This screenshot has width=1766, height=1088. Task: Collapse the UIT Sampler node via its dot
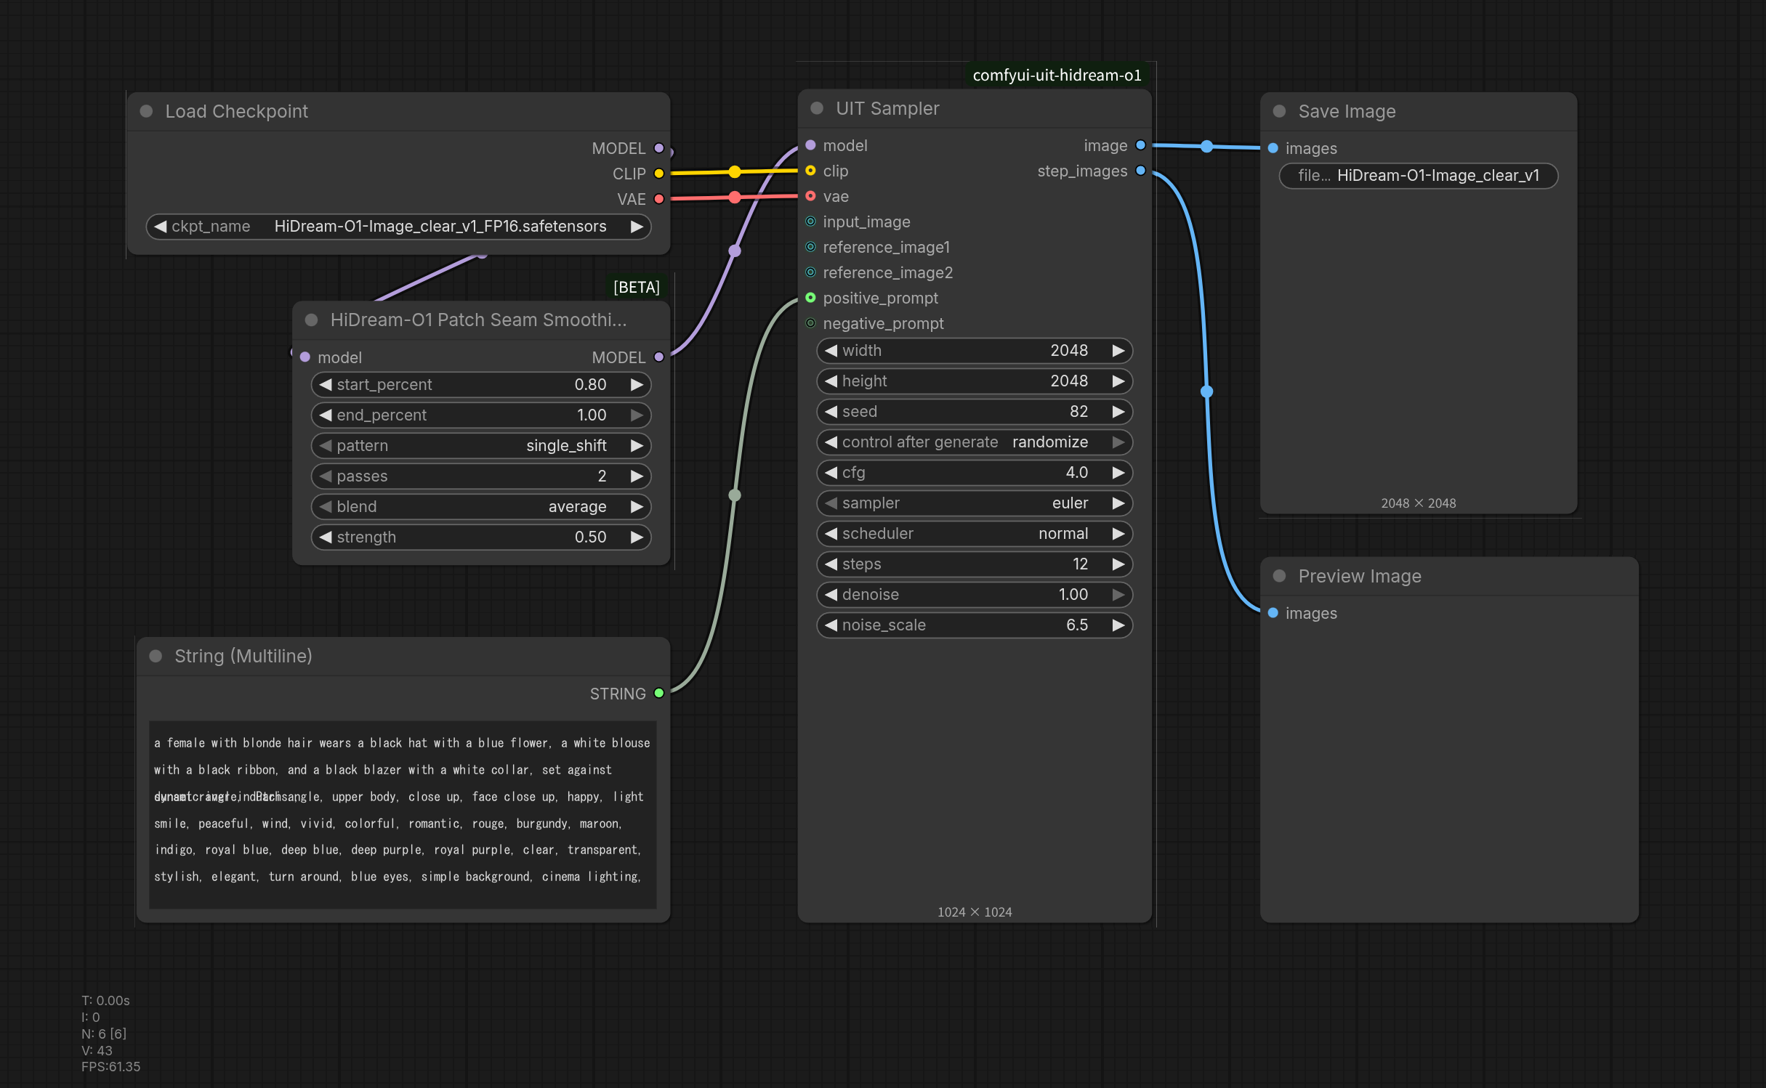coord(817,108)
